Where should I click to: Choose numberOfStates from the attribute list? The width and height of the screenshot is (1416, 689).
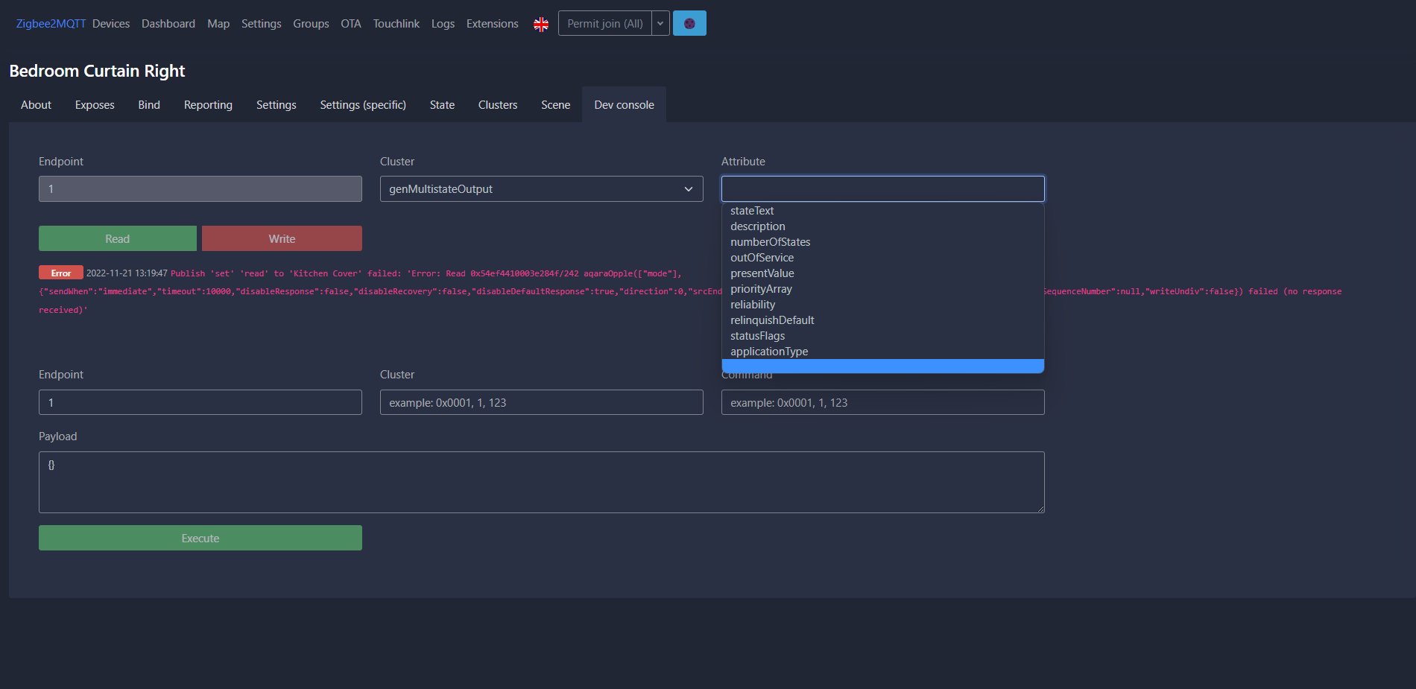(x=770, y=241)
